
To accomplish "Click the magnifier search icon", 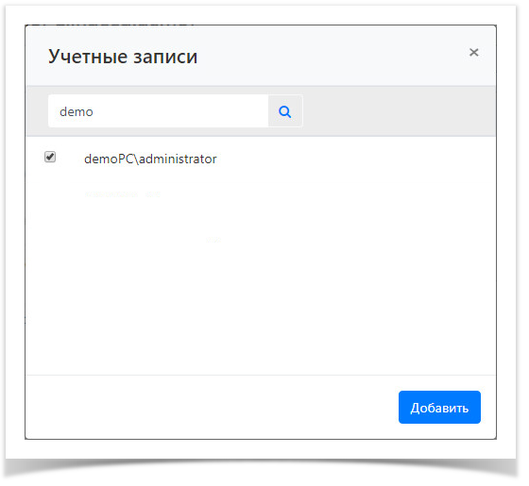I will (x=285, y=111).
